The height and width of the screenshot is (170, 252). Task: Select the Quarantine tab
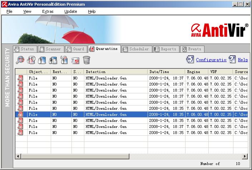[x=104, y=49]
